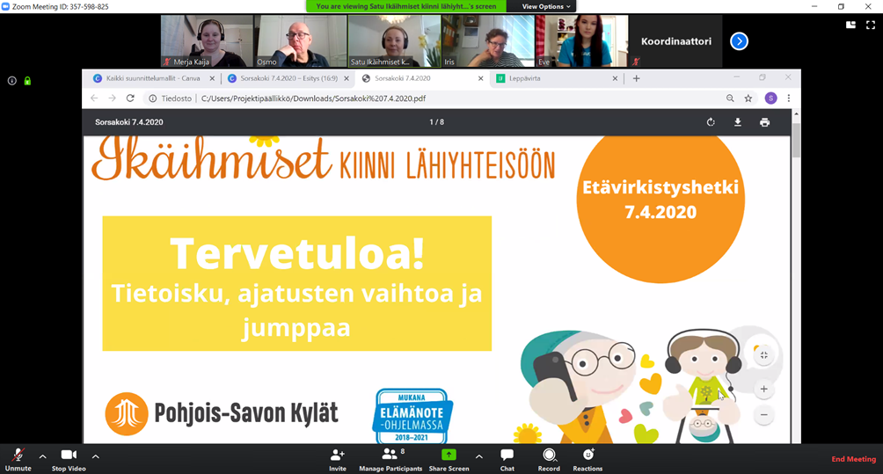This screenshot has height=474, width=883.
Task: Open the Reactions menu
Action: pyautogui.click(x=588, y=456)
